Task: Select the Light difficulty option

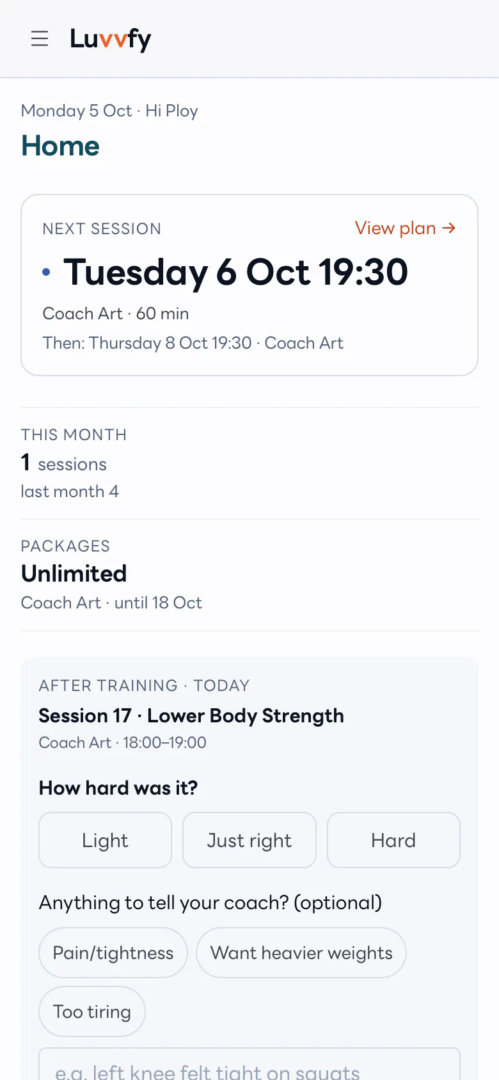Action: (105, 840)
